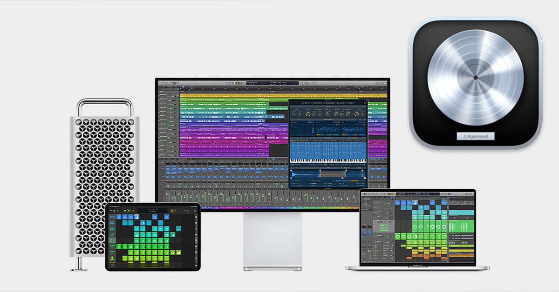Click the right yellow loop marker in Sampler waveform
559x292 pixels.
coord(346,170)
